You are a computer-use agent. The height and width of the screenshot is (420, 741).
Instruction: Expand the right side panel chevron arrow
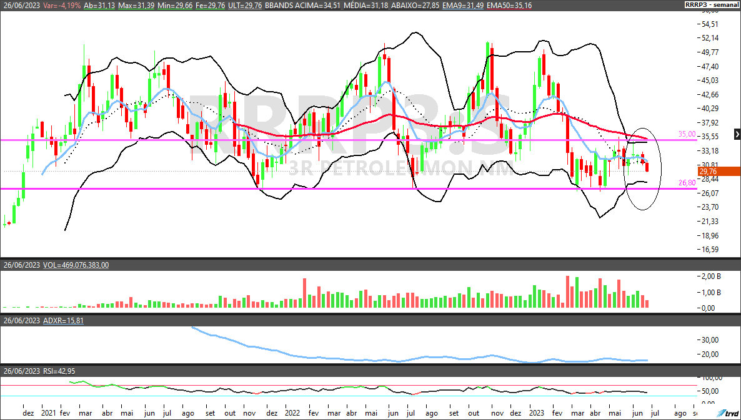[x=737, y=134]
